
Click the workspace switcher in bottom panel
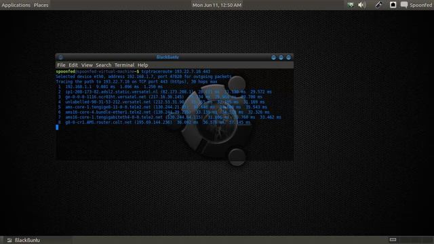416,240
